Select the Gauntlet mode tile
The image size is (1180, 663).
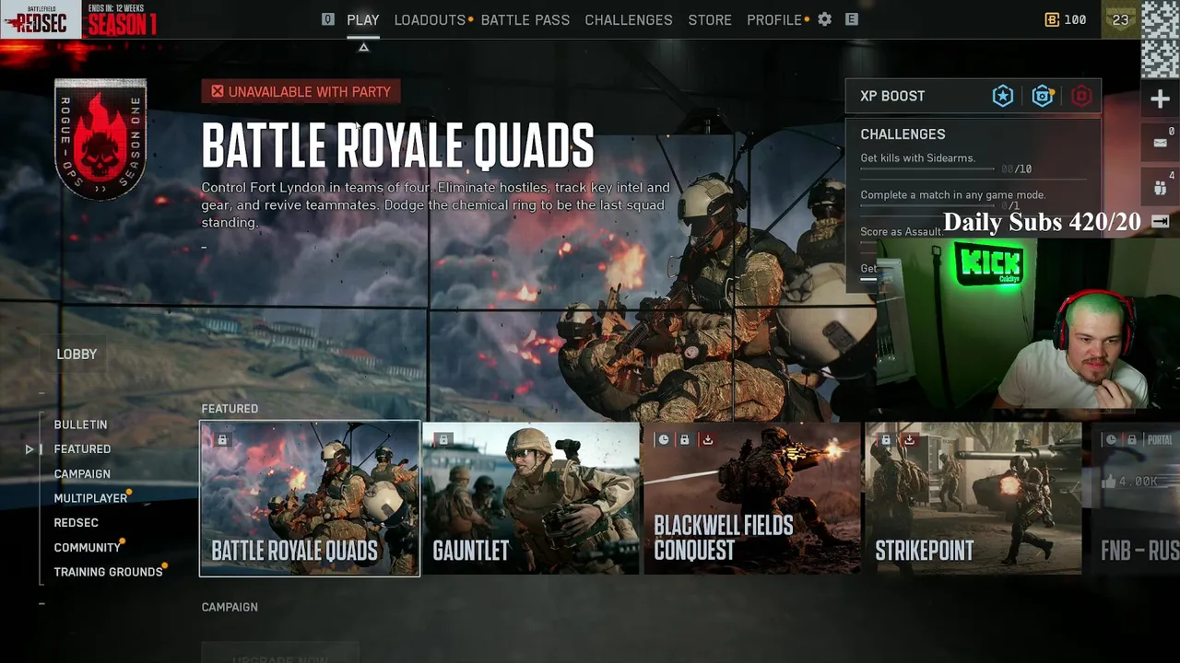531,498
